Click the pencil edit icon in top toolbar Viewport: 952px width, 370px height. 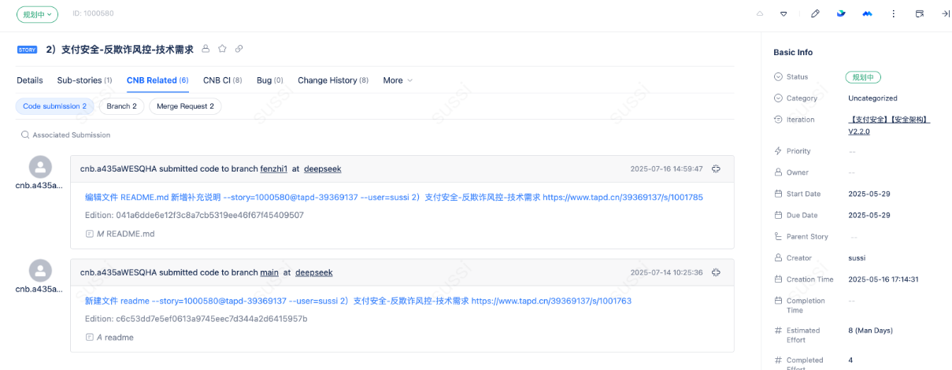(815, 13)
